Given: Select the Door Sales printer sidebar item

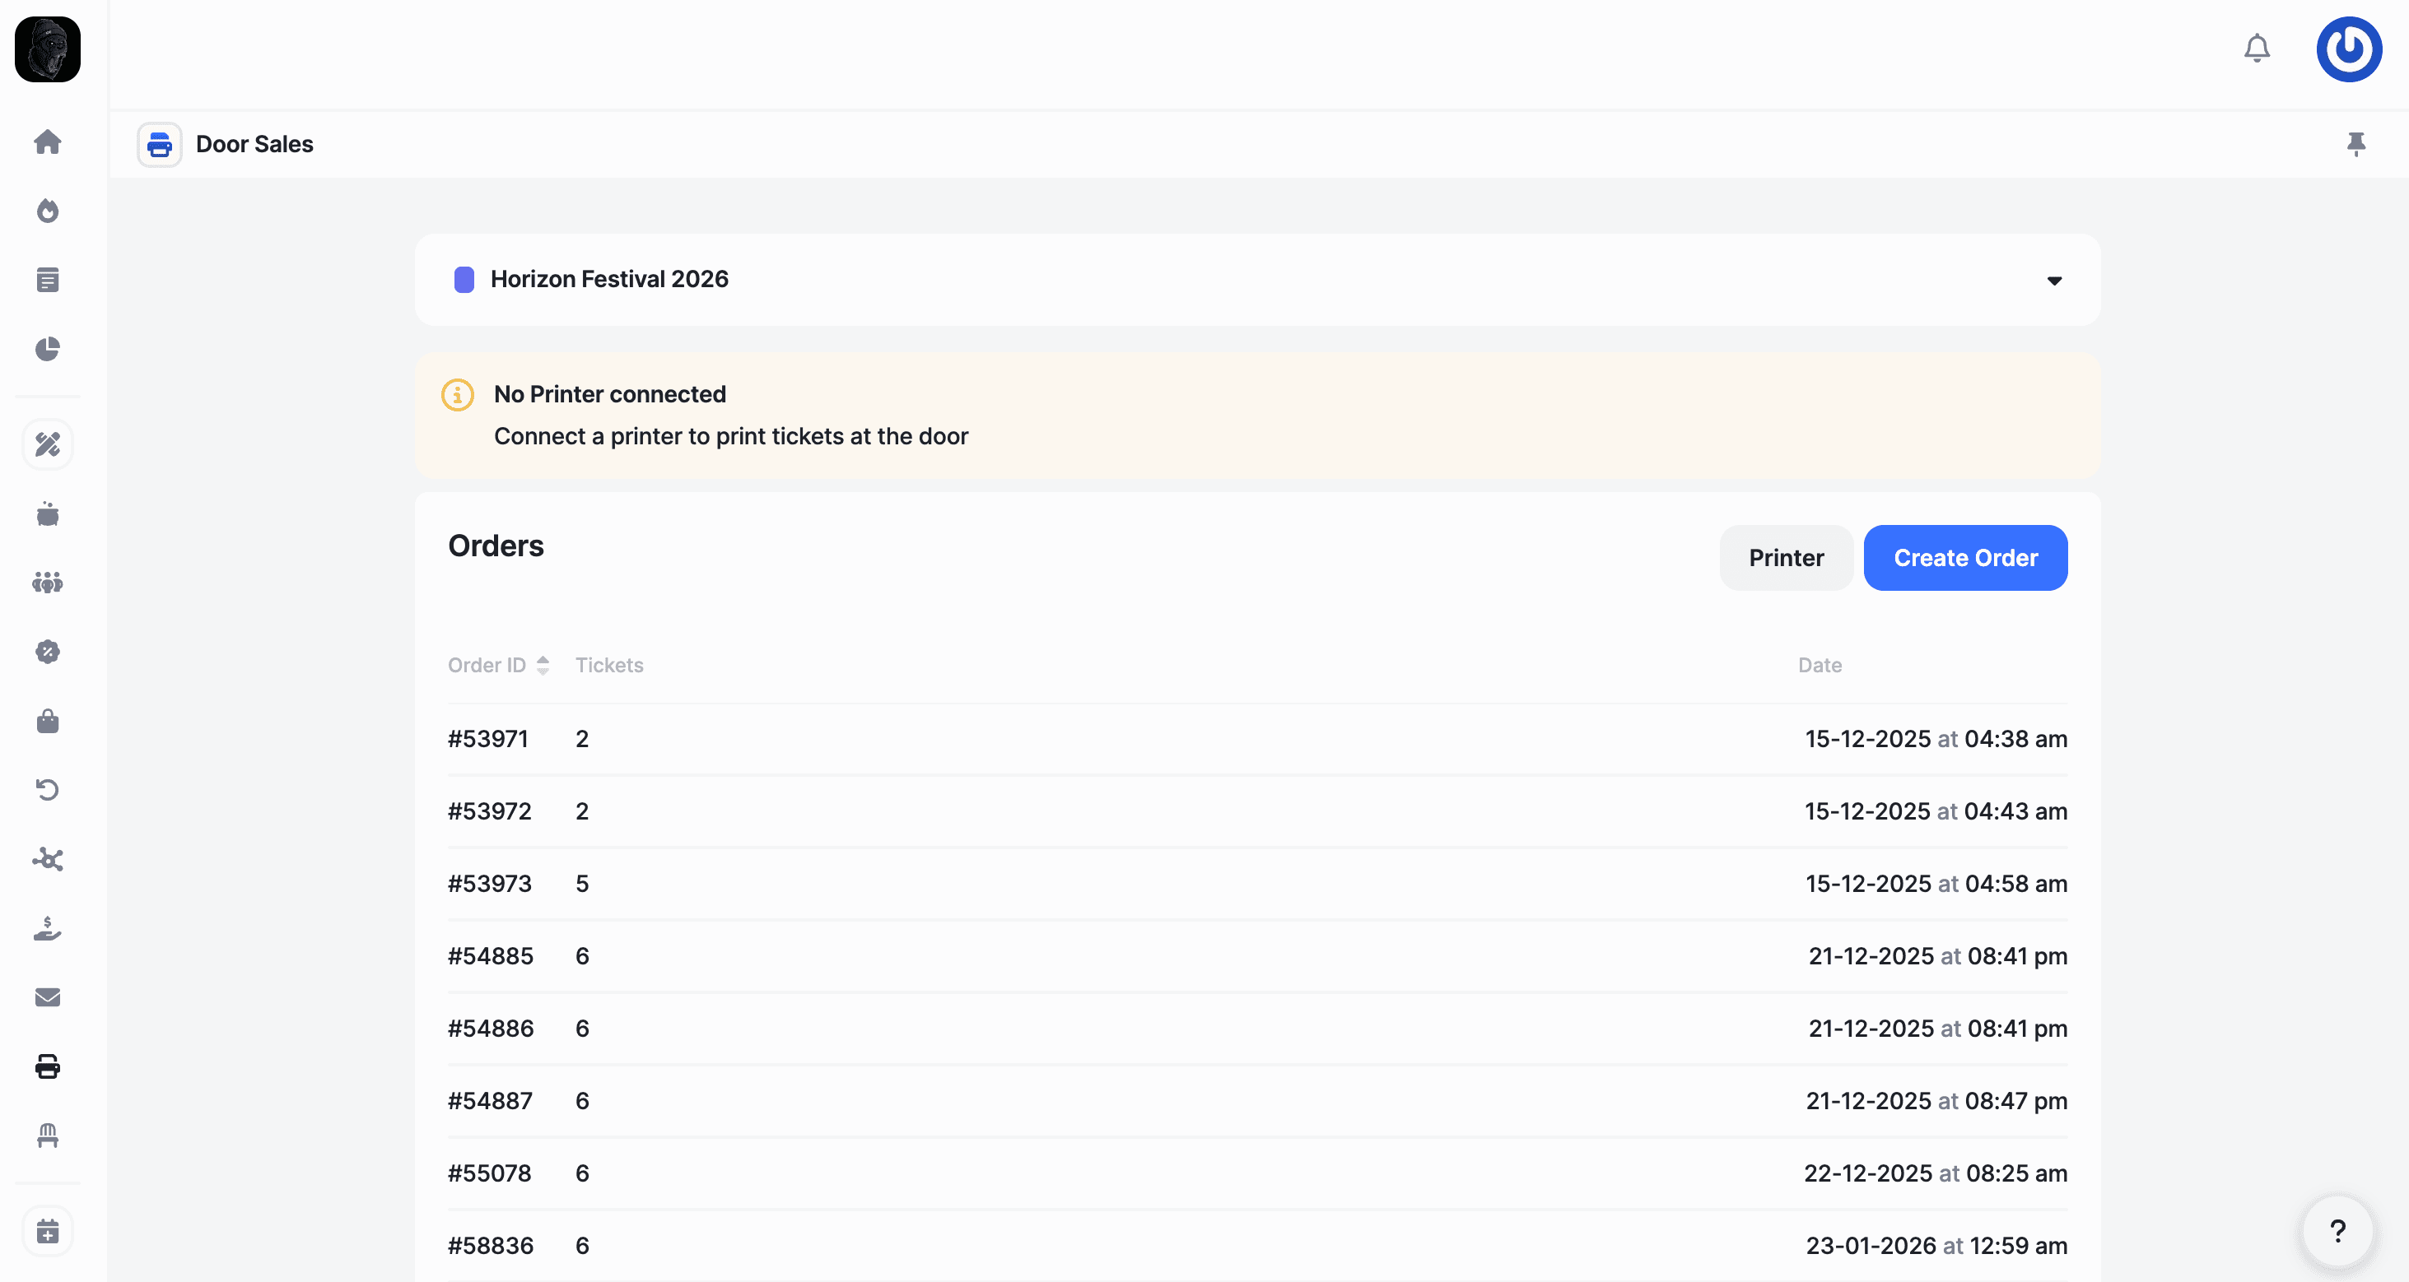Looking at the screenshot, I should click(48, 1067).
